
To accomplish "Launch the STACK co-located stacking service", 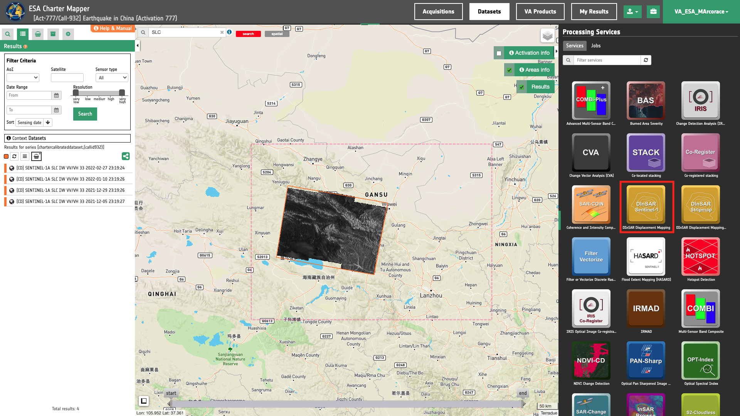I will pyautogui.click(x=646, y=153).
